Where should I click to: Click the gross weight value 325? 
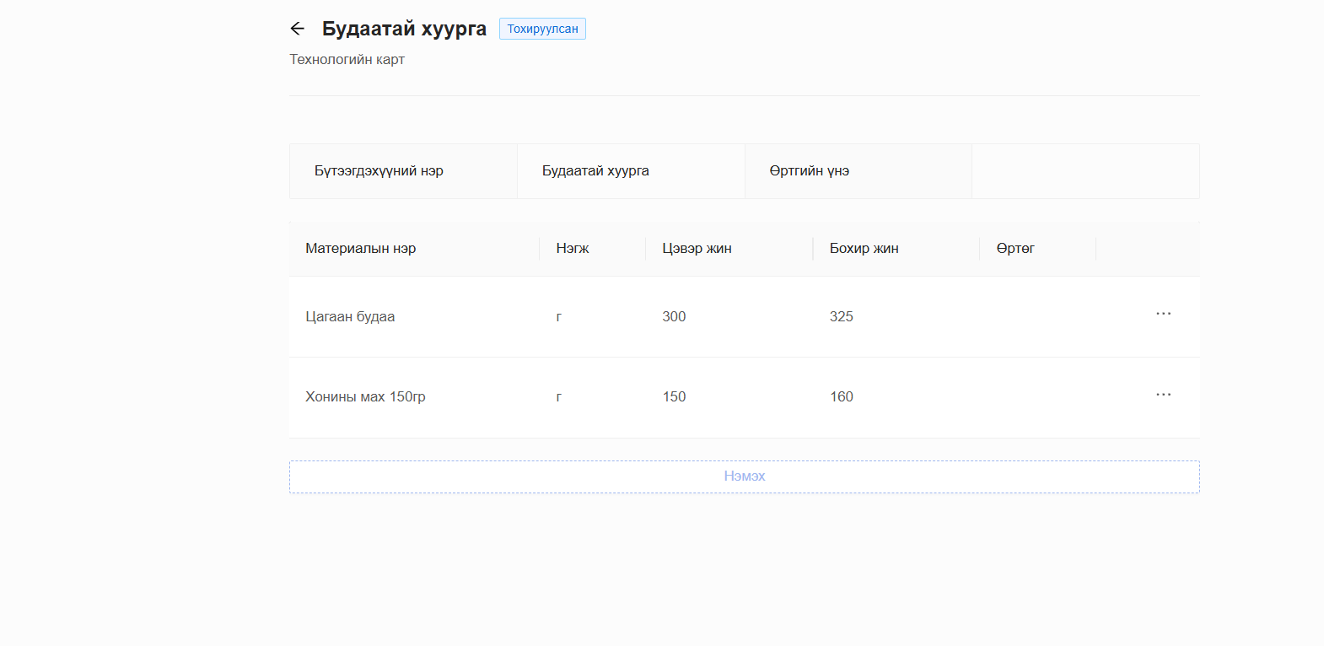click(x=841, y=317)
